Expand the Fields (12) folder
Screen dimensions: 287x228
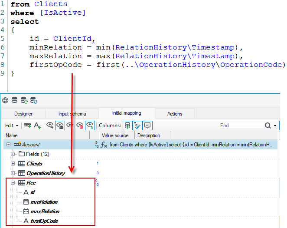pyautogui.click(x=13, y=154)
